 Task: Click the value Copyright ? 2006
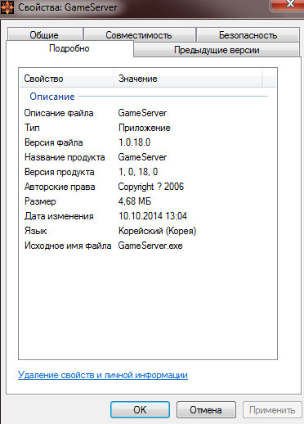coord(151,187)
